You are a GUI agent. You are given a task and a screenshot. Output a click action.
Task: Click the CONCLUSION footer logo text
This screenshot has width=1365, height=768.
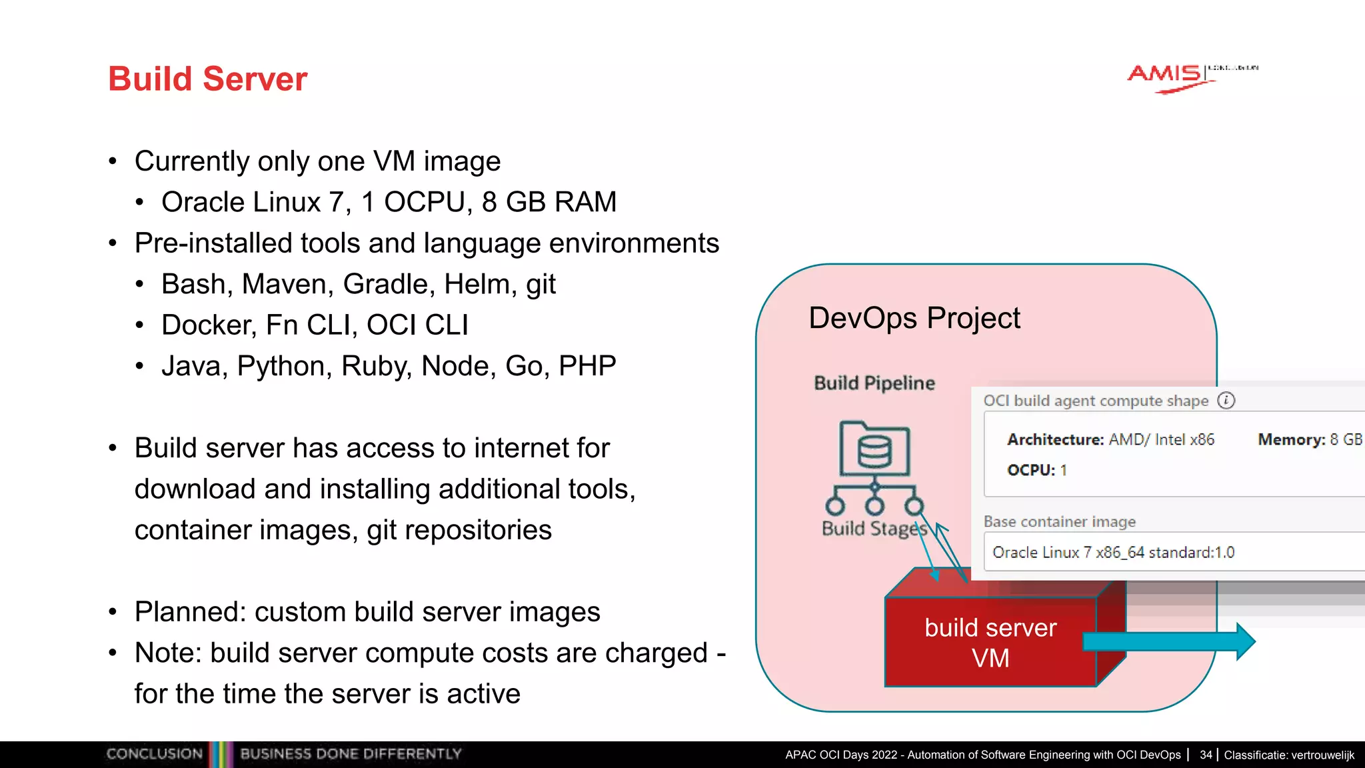pyautogui.click(x=154, y=754)
